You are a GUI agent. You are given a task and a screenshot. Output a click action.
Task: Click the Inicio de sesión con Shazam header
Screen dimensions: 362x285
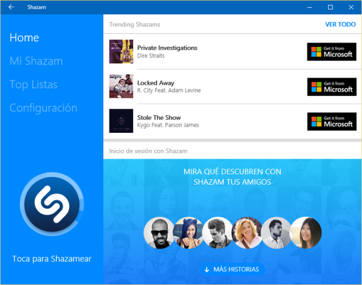(148, 151)
